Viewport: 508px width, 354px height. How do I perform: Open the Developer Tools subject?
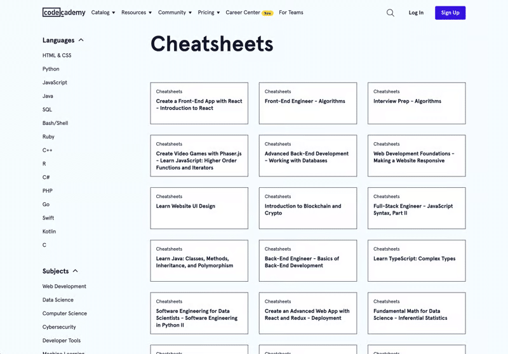62,341
